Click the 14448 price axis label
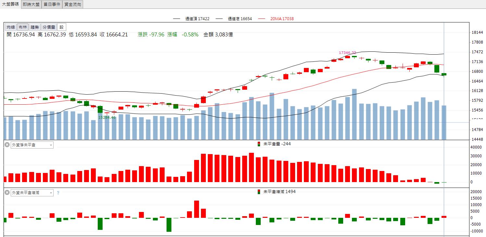486x237 pixels. (477, 139)
